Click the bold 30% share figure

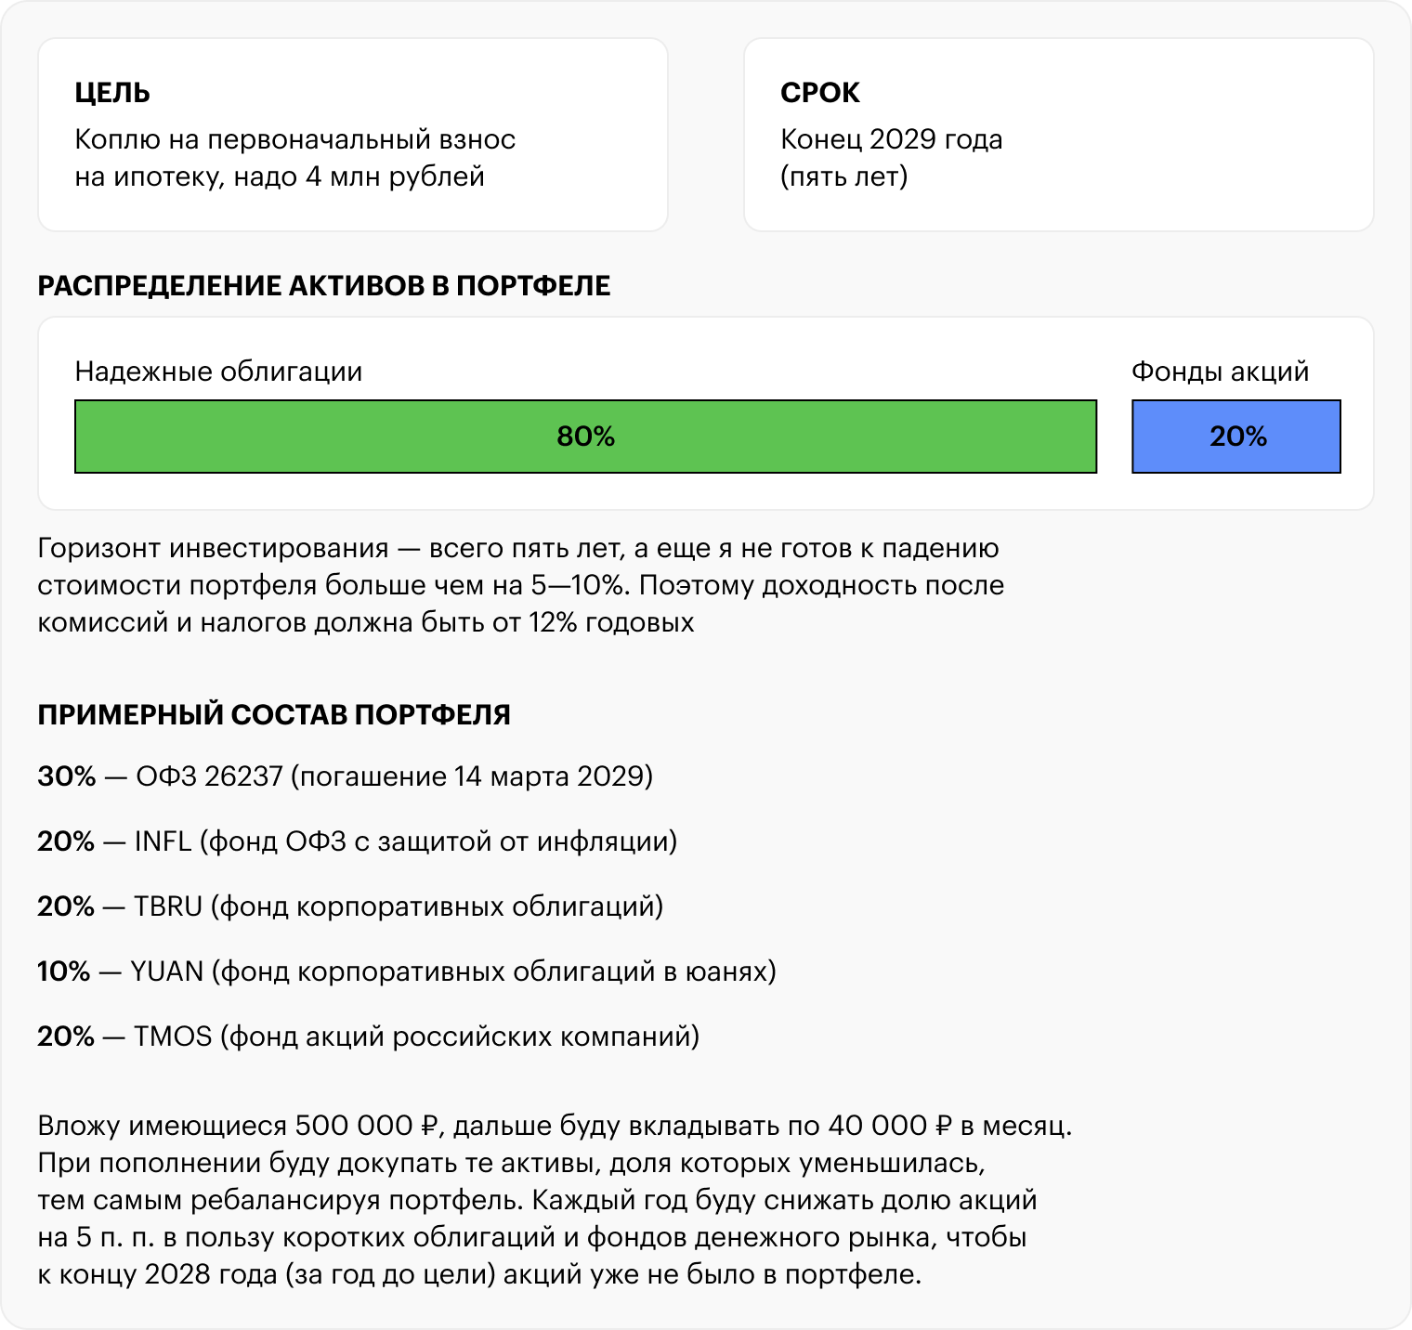(x=67, y=776)
